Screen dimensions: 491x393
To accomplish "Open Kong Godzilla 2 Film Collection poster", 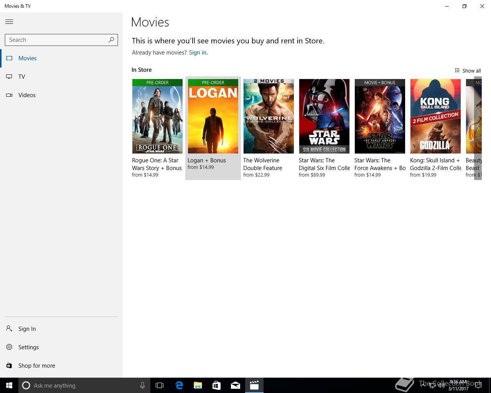I will pyautogui.click(x=435, y=116).
